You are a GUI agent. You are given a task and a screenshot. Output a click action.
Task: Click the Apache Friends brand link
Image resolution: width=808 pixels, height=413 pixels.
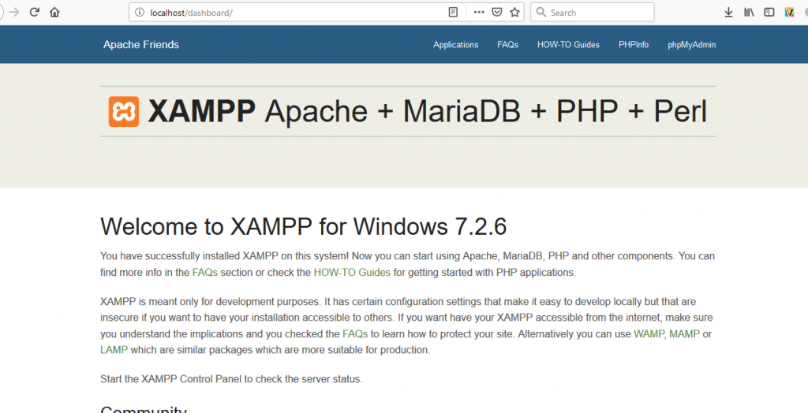coord(141,45)
